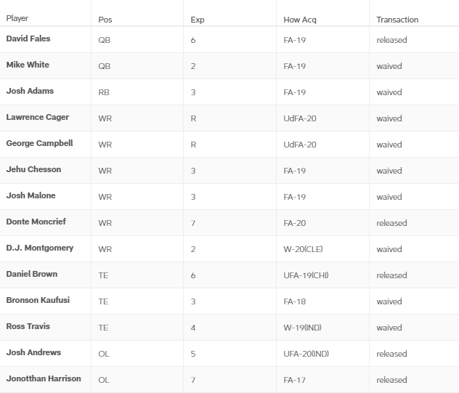
Task: Sort by How Acq column header
Action: [300, 20]
